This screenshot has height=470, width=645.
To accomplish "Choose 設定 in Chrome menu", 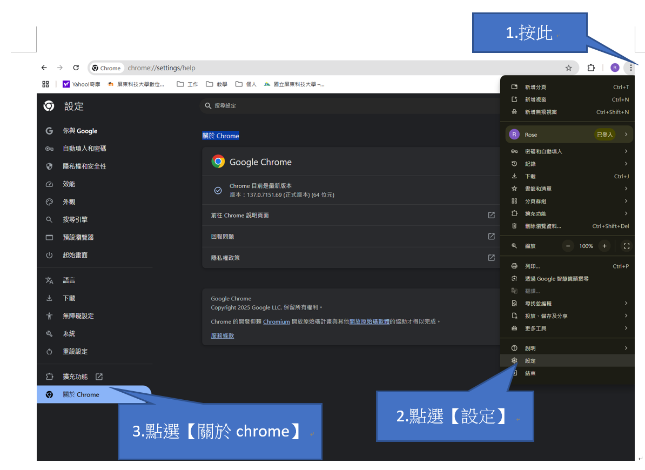I will 568,361.
